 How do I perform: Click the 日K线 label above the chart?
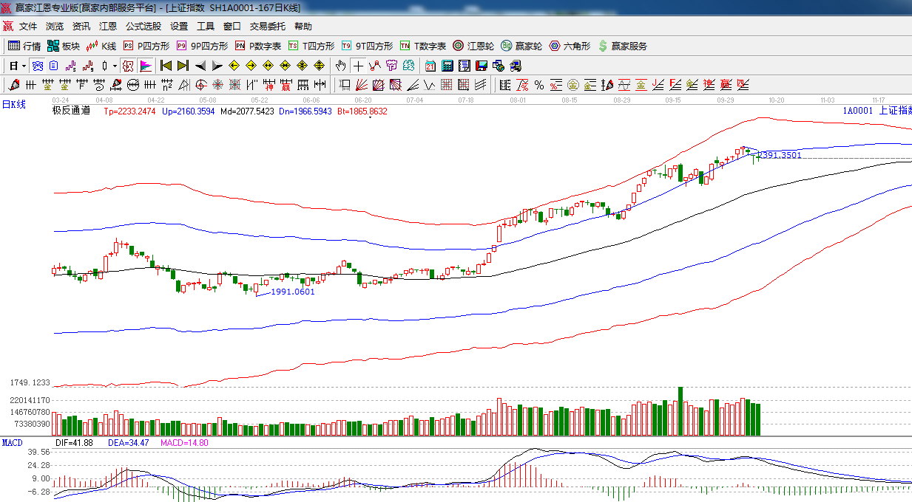click(13, 105)
